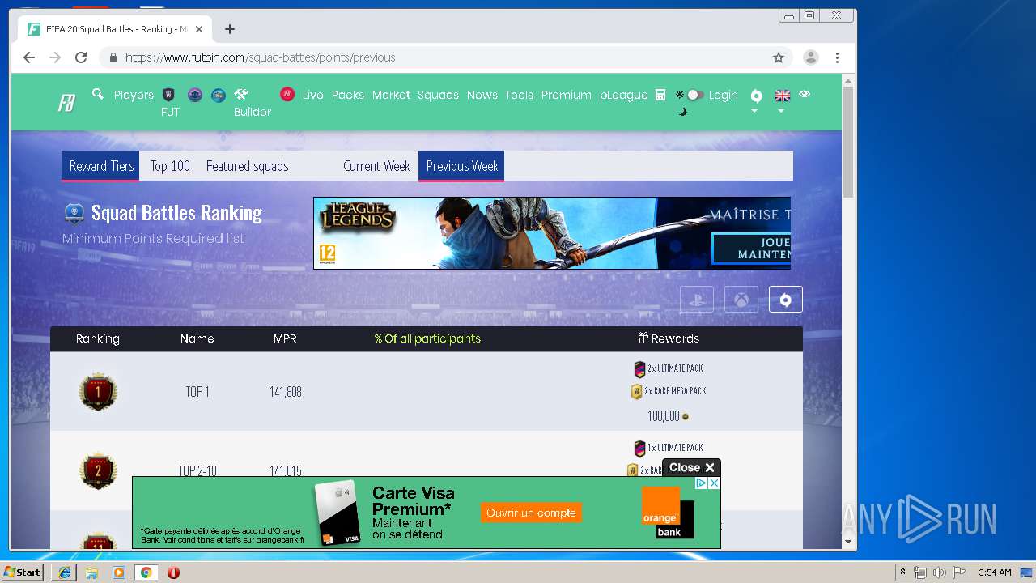Viewport: 1036px width, 583px height.
Task: Click the volume icon in system tray
Action: 940,572
